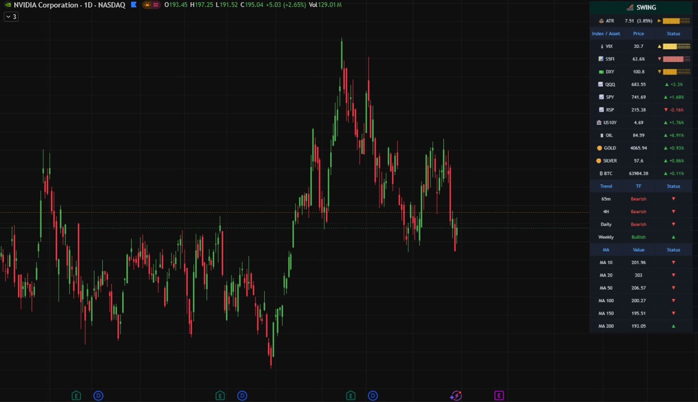
Task: Click the SWING bar-chart icon in panel header
Action: tap(630, 8)
